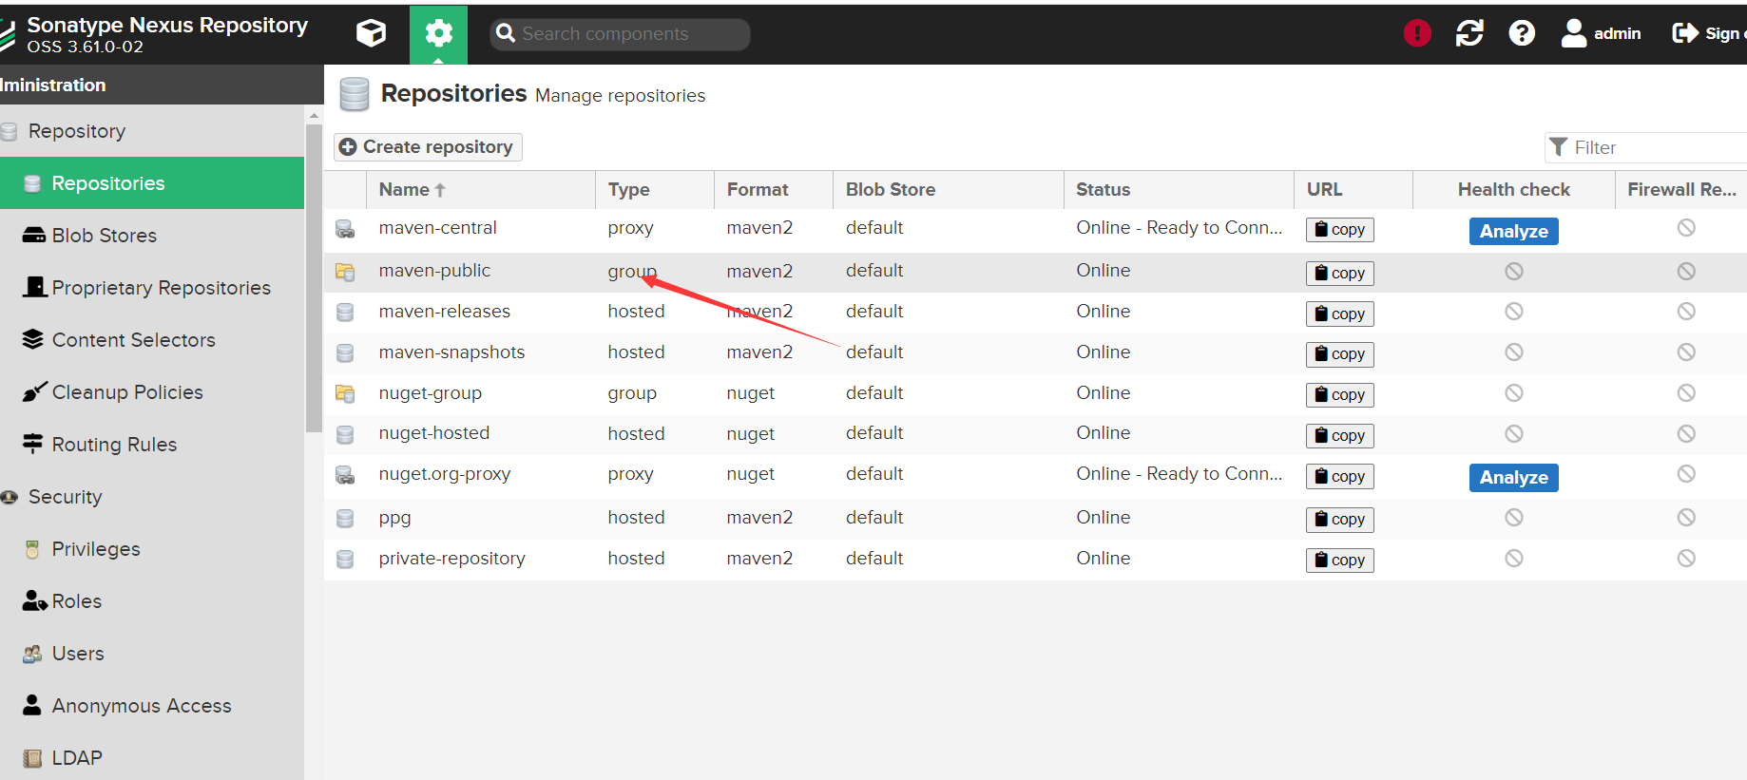Copy URL for private-repository
Image resolution: width=1747 pixels, height=780 pixels.
(x=1339, y=561)
